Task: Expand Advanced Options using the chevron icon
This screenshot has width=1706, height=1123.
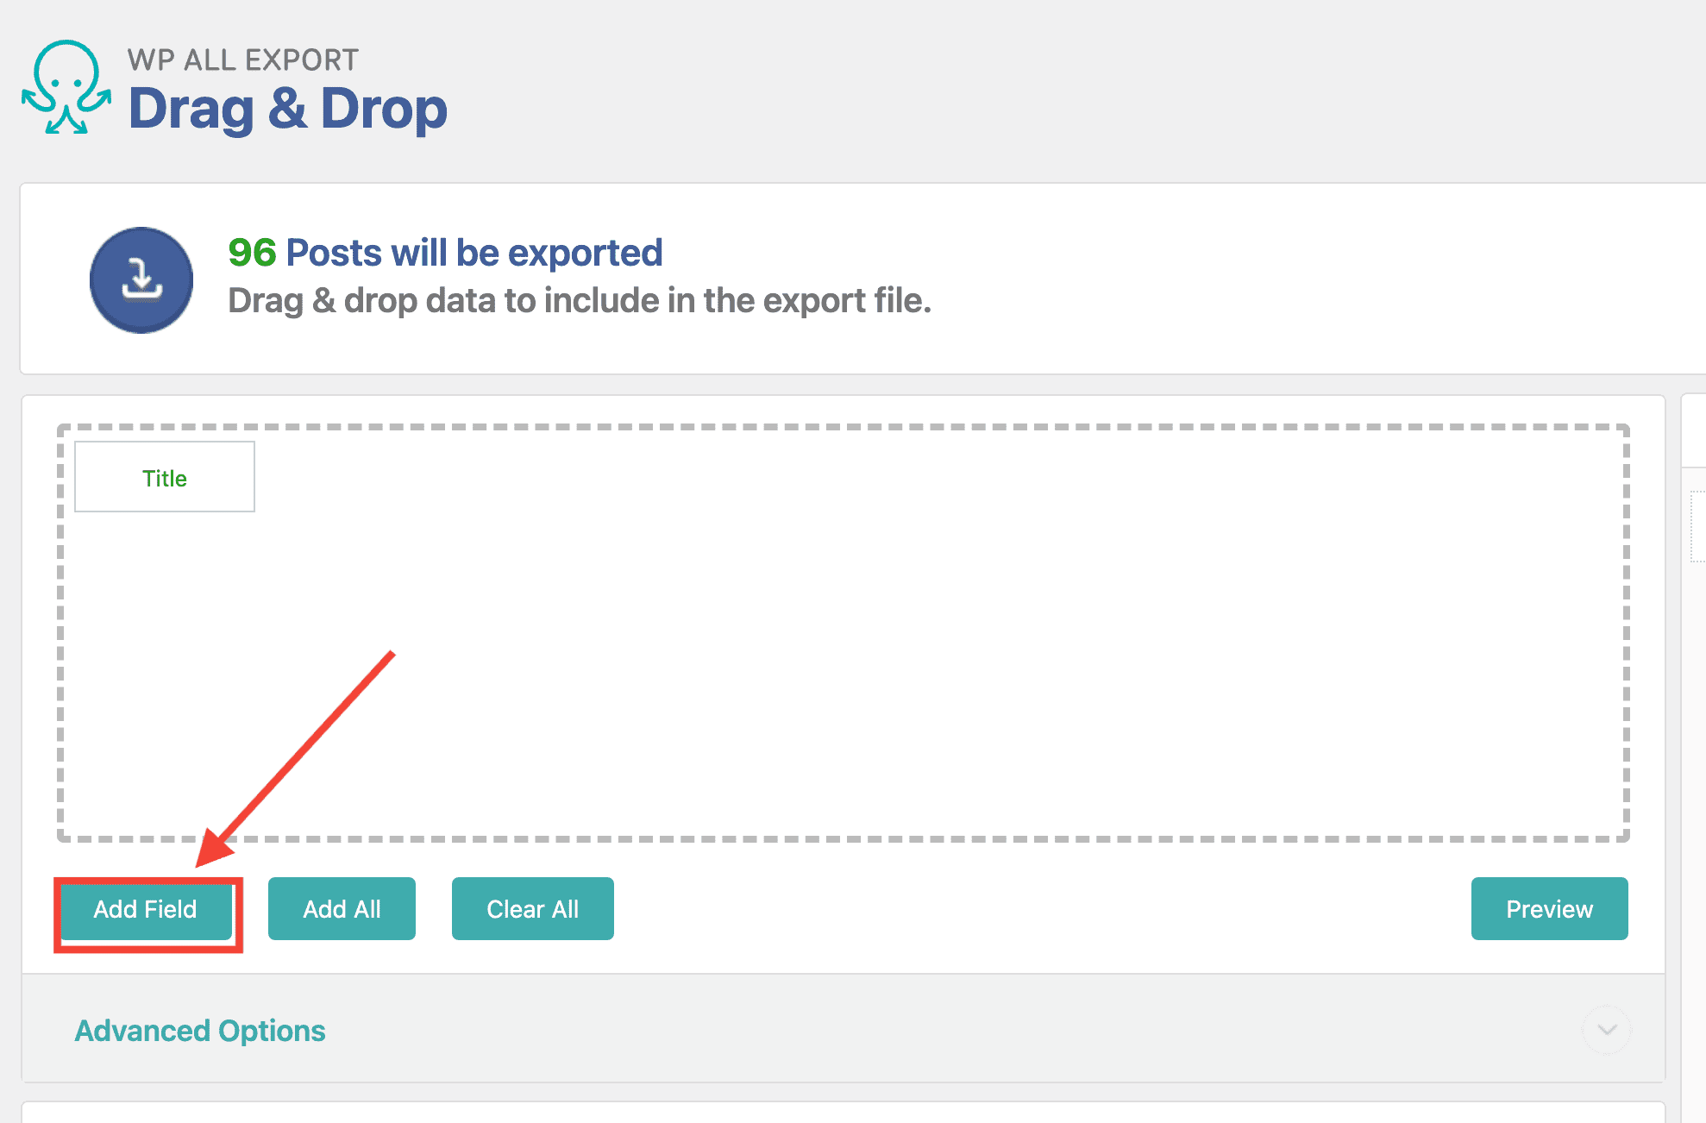Action: [1606, 1029]
